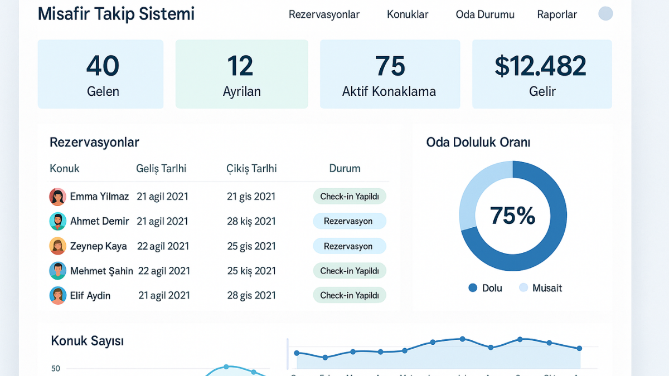
Task: Select the Müsait legend marker
Action: pos(525,288)
